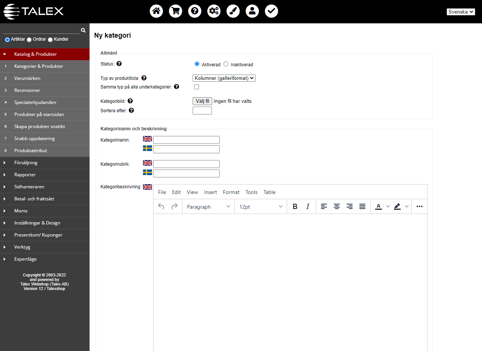Click the Välj fil button
The height and width of the screenshot is (351, 482).
pos(202,101)
